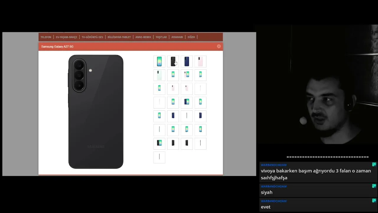The image size is (378, 213).
Task: Go to the TV-GÖRÜNTÜ-SES category
Action: (x=92, y=37)
